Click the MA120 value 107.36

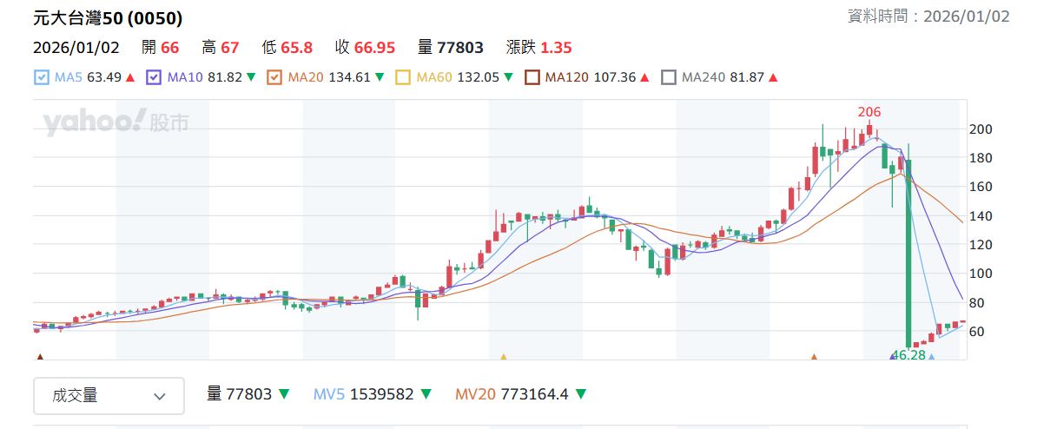(x=615, y=77)
